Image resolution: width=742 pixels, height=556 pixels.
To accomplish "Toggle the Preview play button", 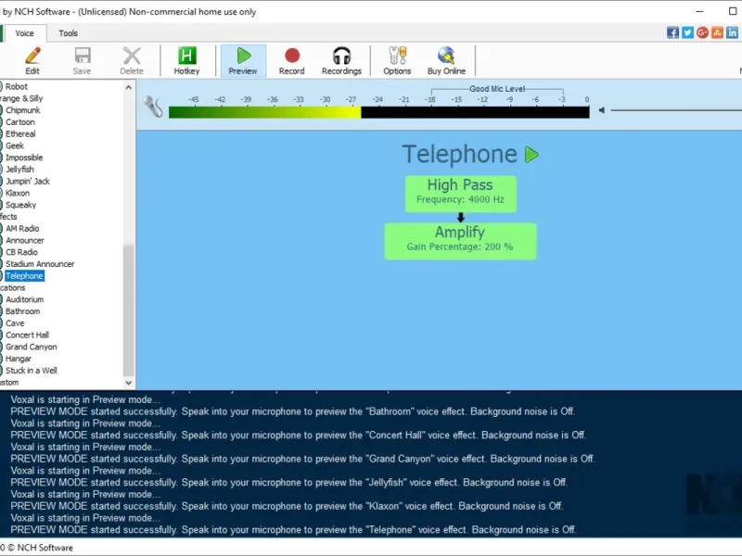I will point(243,61).
